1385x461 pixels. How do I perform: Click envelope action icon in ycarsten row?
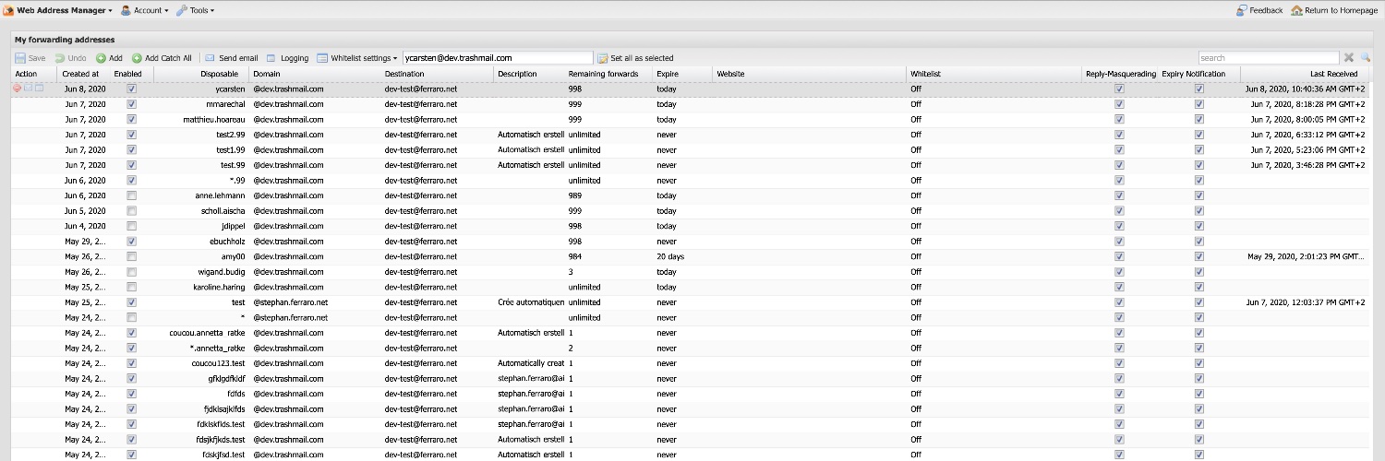28,89
